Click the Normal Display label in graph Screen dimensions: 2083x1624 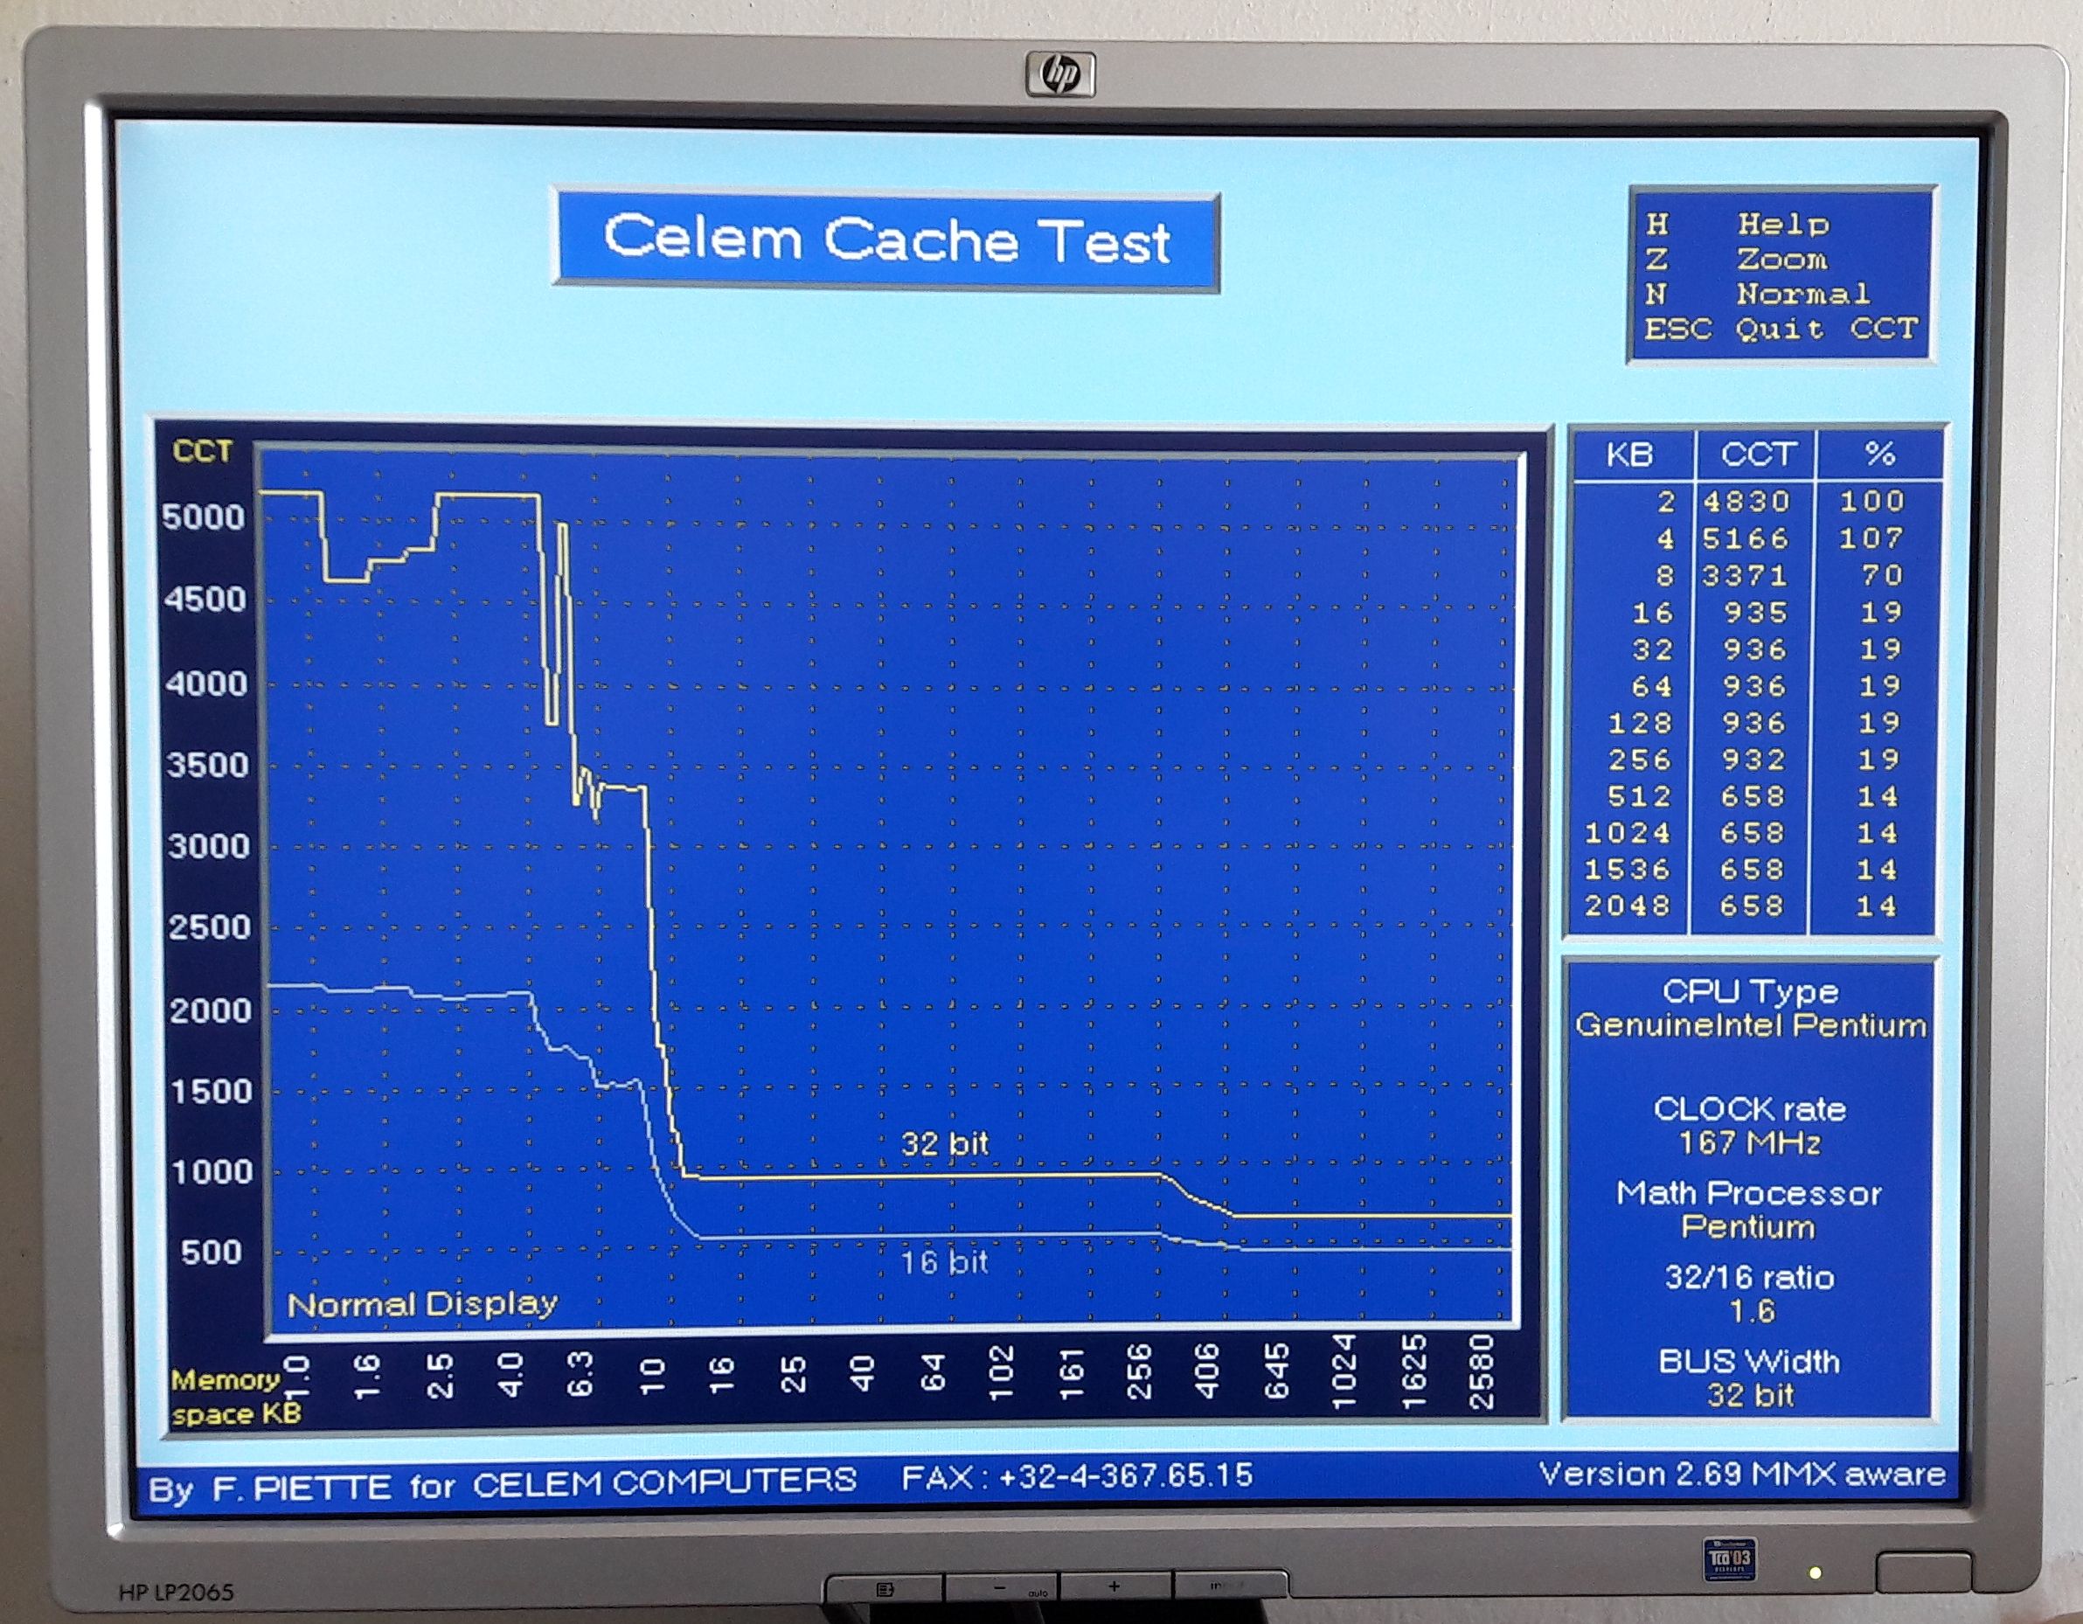pyautogui.click(x=422, y=1303)
